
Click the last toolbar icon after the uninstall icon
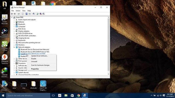pyautogui.click(x=43, y=14)
